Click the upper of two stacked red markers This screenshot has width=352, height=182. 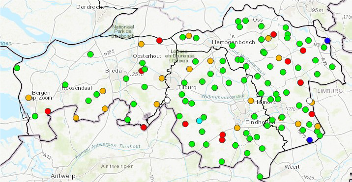(x=223, y=135)
